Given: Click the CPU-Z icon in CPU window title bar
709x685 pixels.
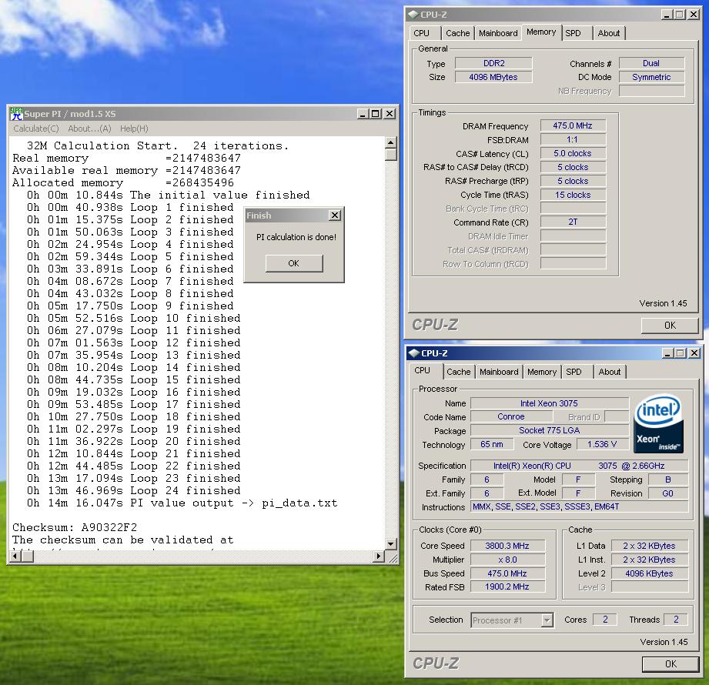Looking at the screenshot, I should [x=413, y=353].
